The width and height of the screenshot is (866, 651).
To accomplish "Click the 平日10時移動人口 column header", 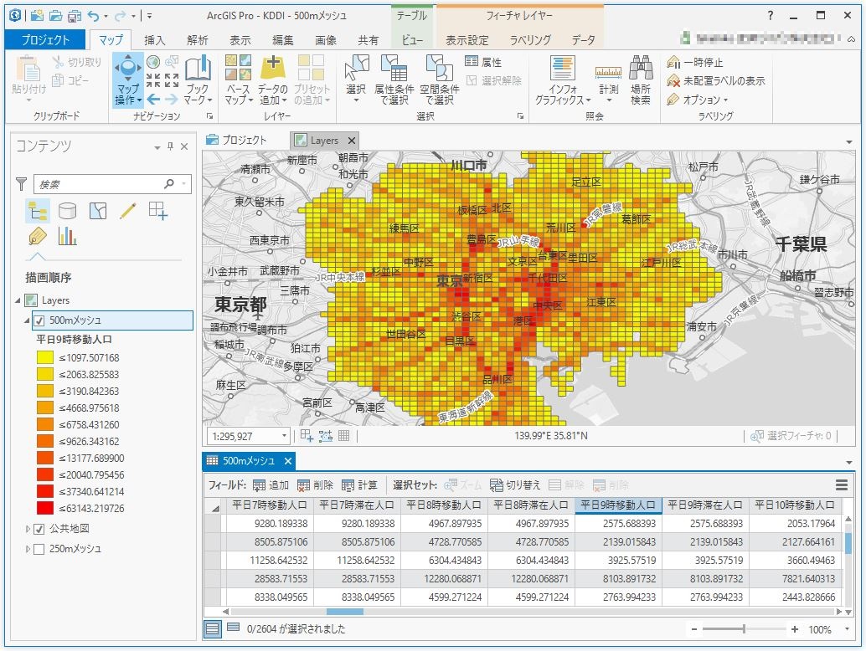I will coord(794,505).
